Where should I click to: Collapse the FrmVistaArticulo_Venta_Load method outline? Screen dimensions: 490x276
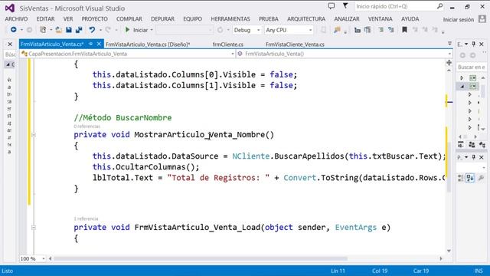coord(34,228)
